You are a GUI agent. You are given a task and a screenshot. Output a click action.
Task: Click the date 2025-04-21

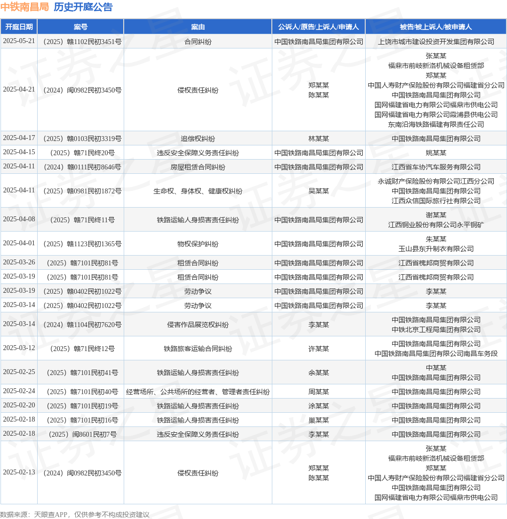click(x=19, y=90)
